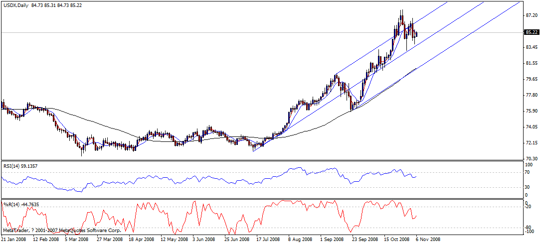Click the Williams %R -80 level label

pos(528,227)
